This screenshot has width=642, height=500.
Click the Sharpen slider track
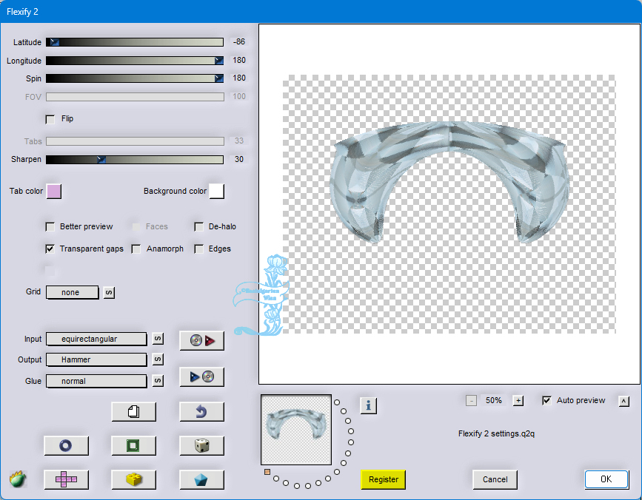point(135,160)
